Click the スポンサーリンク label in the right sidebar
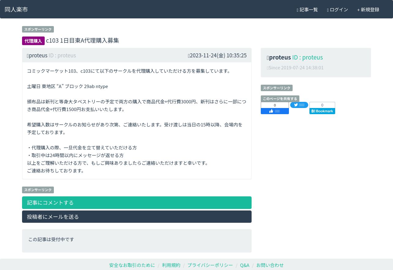Viewport: 393px width, 270px height. click(277, 88)
